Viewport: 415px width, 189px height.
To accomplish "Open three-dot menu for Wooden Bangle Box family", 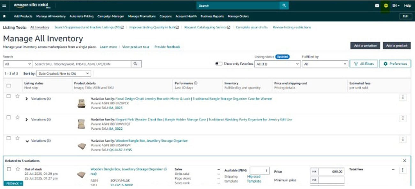I will pyautogui.click(x=403, y=139).
